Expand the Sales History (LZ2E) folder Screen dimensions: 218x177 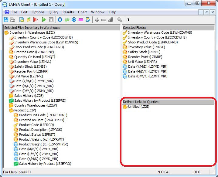point(11,96)
